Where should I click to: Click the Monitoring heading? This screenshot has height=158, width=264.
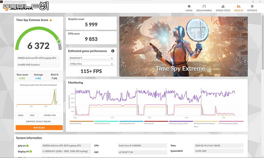pos(75,82)
